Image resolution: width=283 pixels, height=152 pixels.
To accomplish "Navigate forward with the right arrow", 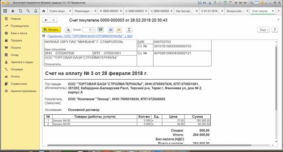I will [x=54, y=20].
